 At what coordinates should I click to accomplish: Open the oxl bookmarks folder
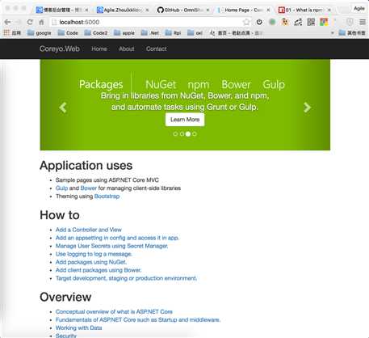(195, 33)
